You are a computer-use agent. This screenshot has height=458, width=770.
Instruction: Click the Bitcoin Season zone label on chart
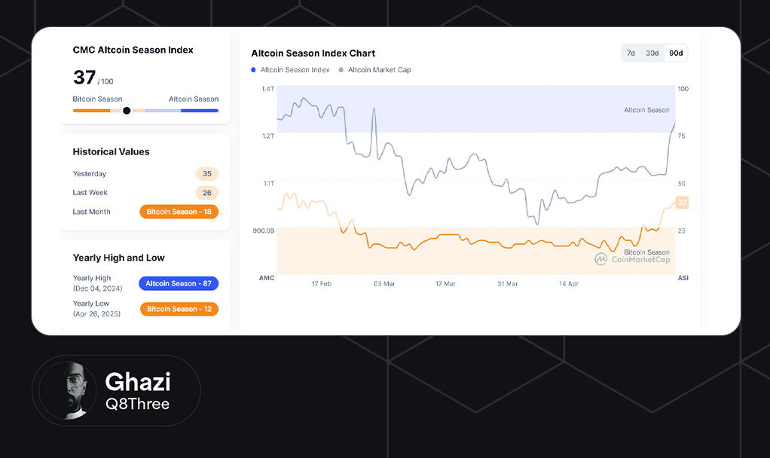point(646,252)
